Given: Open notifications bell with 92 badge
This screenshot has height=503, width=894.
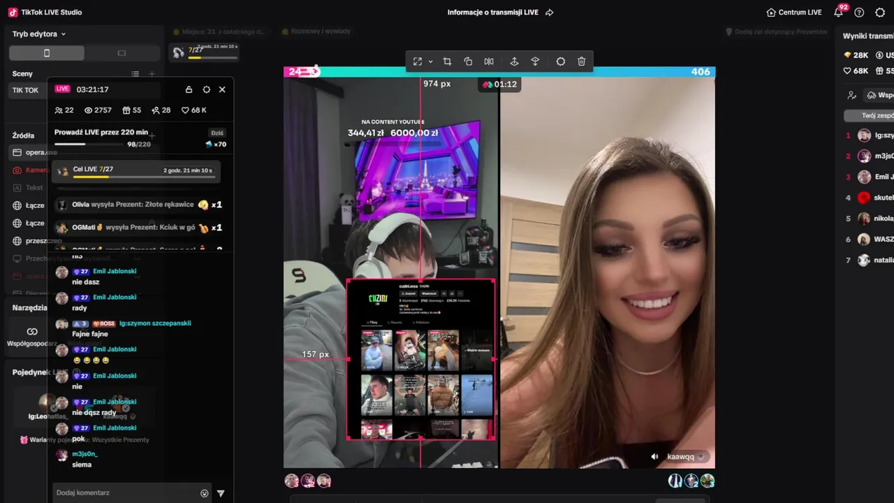Looking at the screenshot, I should pyautogui.click(x=839, y=12).
